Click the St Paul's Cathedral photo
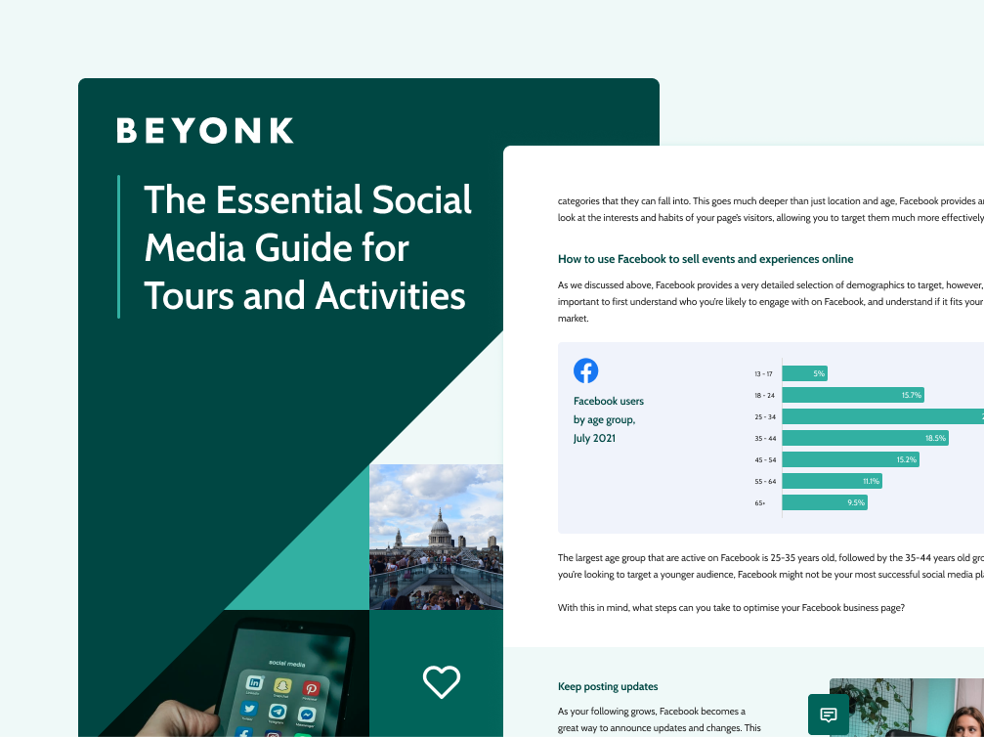The height and width of the screenshot is (737, 984). point(436,537)
